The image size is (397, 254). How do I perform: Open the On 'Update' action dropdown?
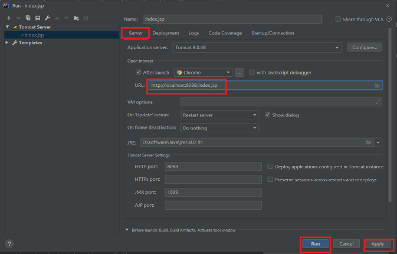pos(255,115)
